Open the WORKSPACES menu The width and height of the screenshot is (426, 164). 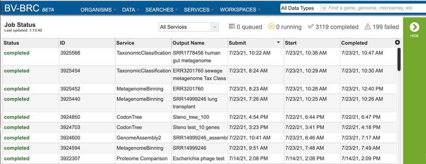pyautogui.click(x=240, y=10)
